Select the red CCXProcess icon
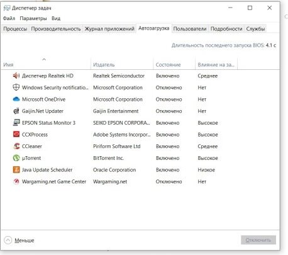Viewport: 288px width, 255px height. (x=16, y=134)
